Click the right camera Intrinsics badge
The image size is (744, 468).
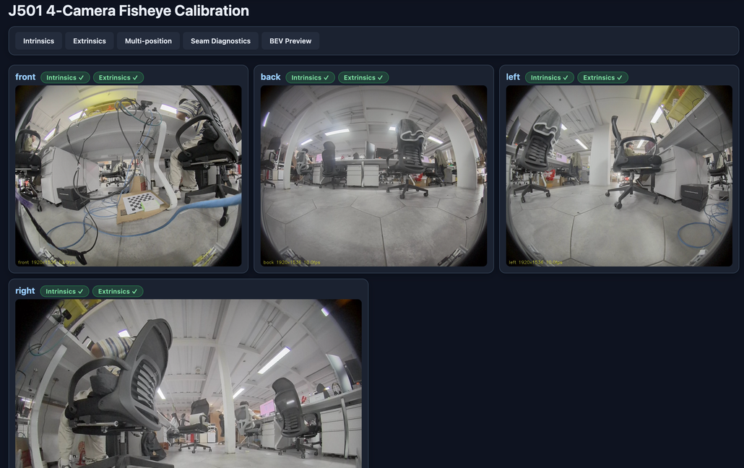pos(64,292)
